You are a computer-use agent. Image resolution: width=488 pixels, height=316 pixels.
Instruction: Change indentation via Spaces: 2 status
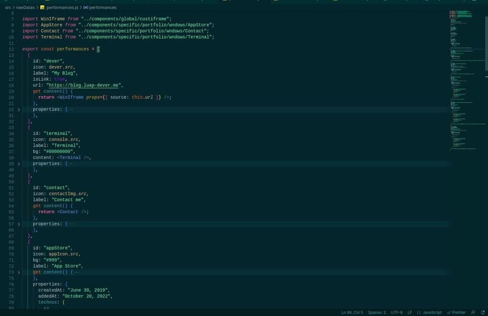click(x=377, y=312)
